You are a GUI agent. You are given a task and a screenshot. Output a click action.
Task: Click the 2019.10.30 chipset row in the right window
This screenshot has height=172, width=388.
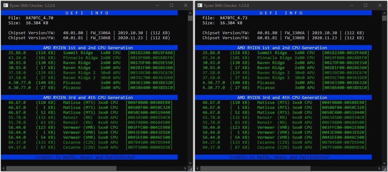[x=283, y=33]
